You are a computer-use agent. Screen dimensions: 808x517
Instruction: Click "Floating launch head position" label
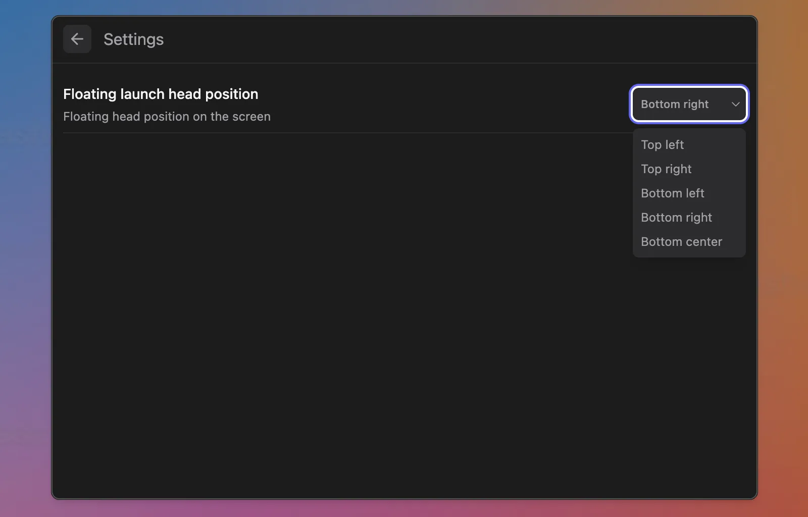point(161,94)
